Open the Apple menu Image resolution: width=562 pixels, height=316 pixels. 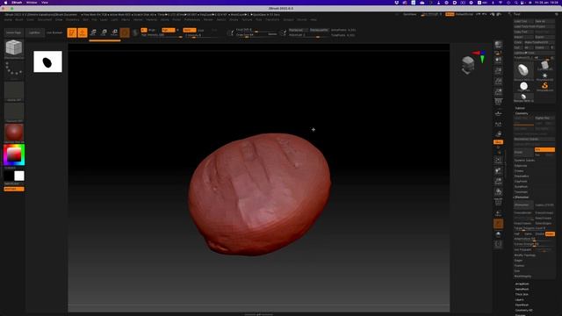[5, 3]
